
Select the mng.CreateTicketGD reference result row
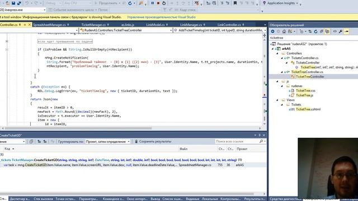tap(133, 165)
